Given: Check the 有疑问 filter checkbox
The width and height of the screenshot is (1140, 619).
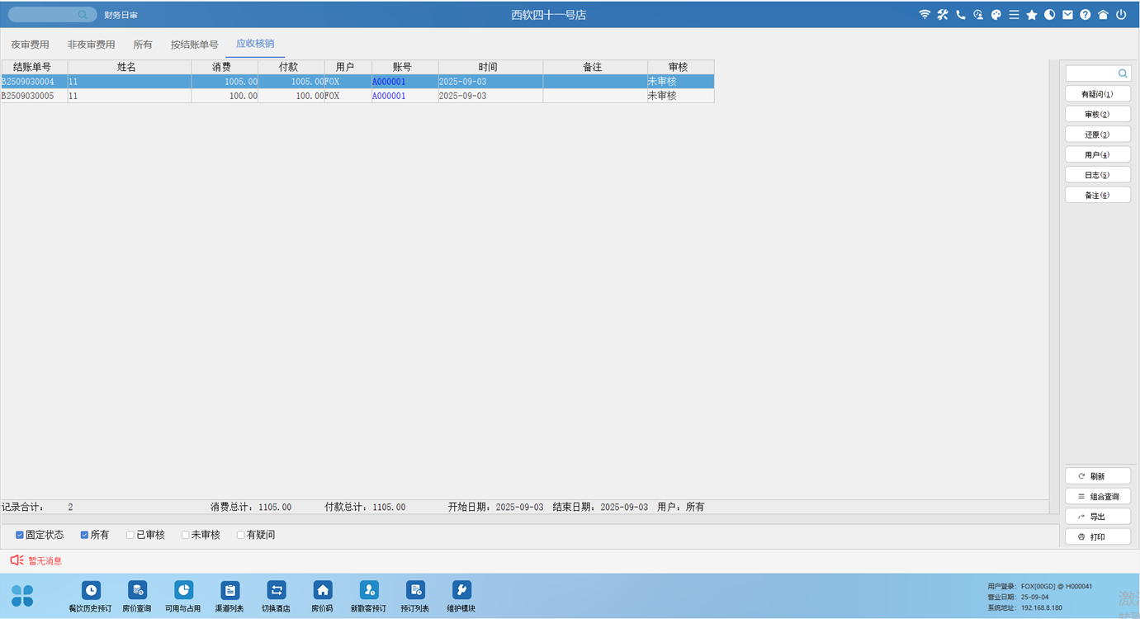Looking at the screenshot, I should click(x=241, y=535).
